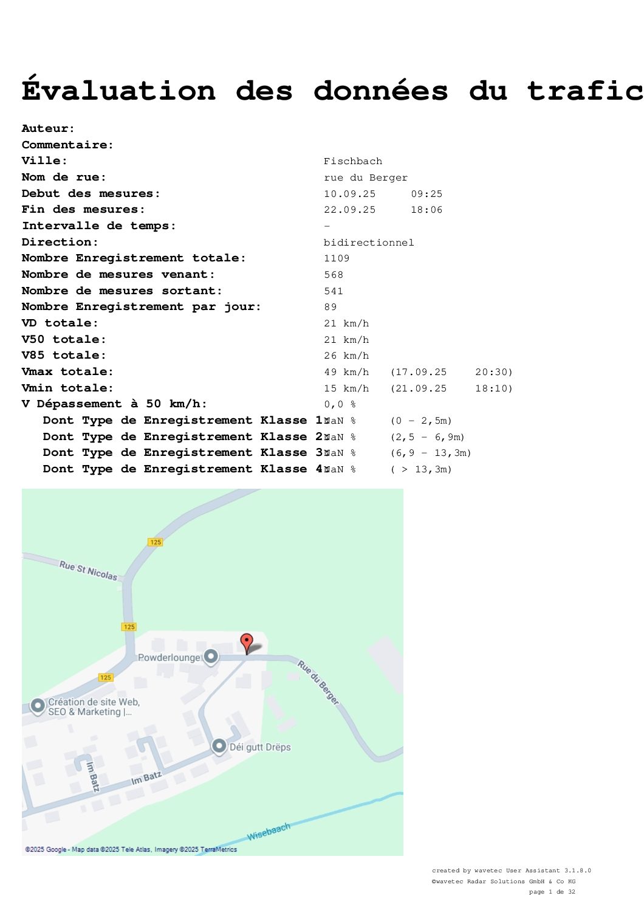644x910 pixels.
Task: Open the Déi gutt Drëps marker icon
Action: click(219, 746)
